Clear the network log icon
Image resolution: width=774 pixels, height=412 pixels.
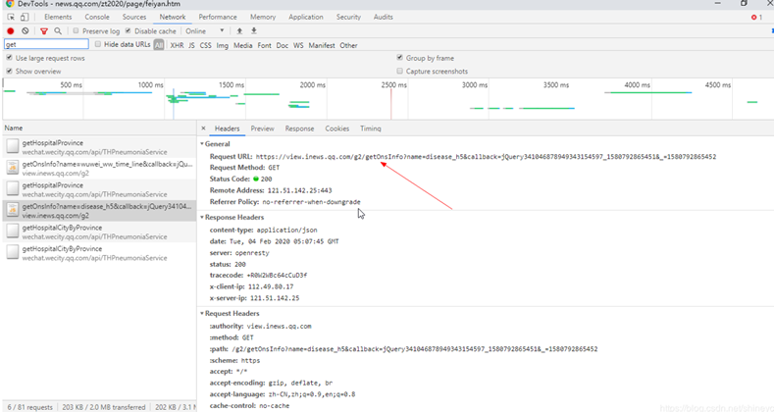(26, 31)
